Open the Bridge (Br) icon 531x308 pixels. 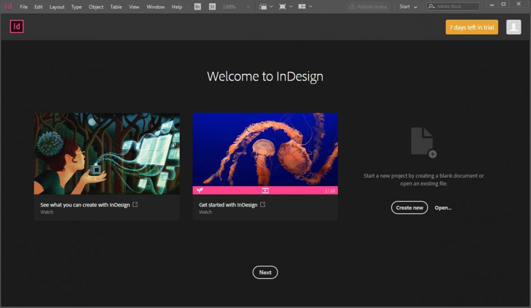pos(198,7)
